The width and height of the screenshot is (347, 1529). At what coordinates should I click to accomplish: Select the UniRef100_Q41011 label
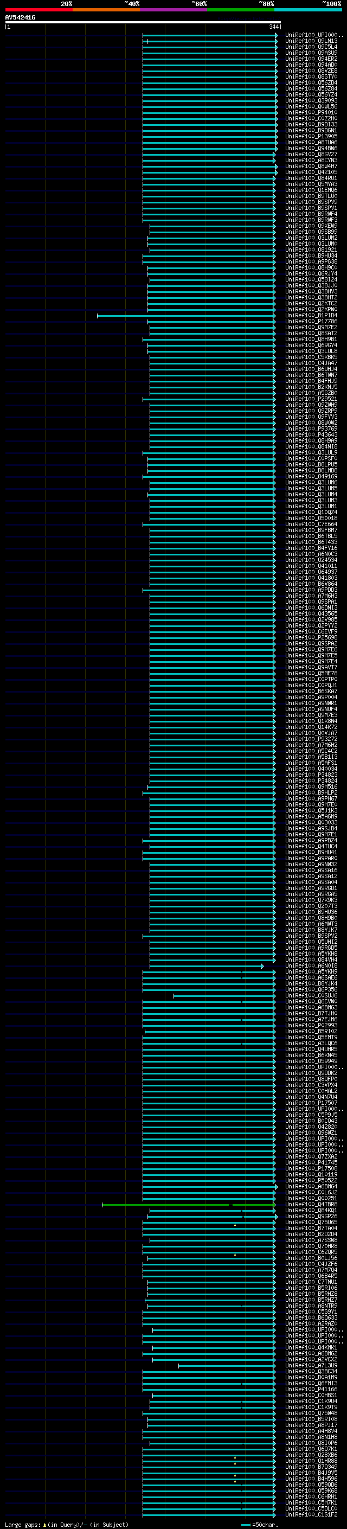311,566
